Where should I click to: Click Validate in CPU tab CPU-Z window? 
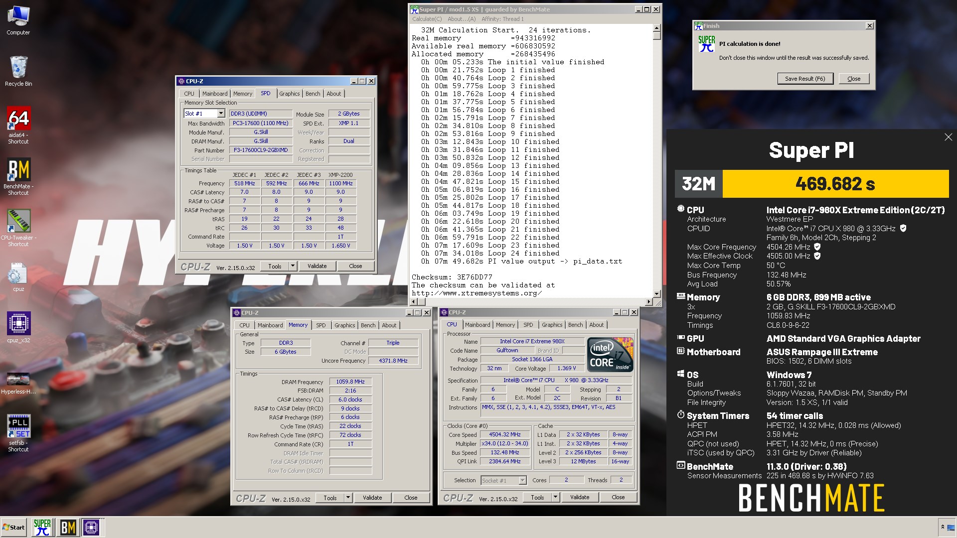coord(580,497)
